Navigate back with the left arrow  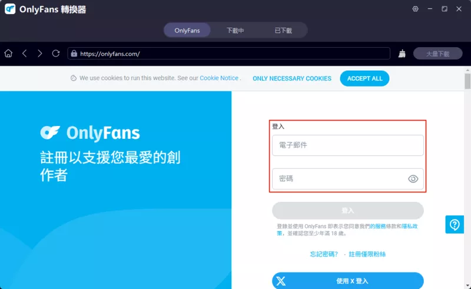pyautogui.click(x=25, y=54)
